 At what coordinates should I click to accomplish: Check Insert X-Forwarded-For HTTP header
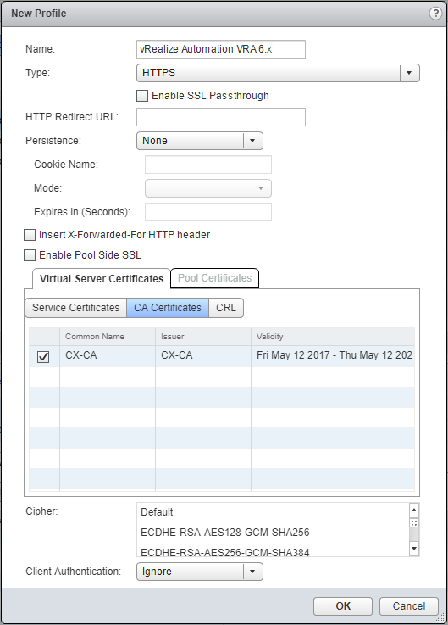[30, 235]
